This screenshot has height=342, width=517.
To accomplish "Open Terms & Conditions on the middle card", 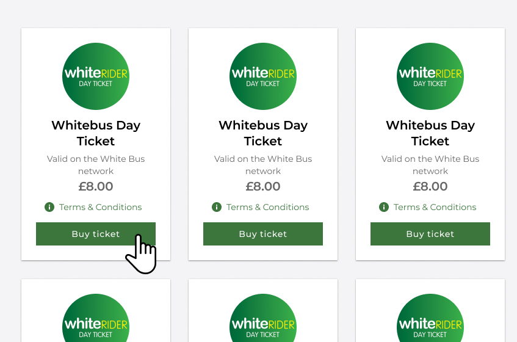I will tap(267, 207).
